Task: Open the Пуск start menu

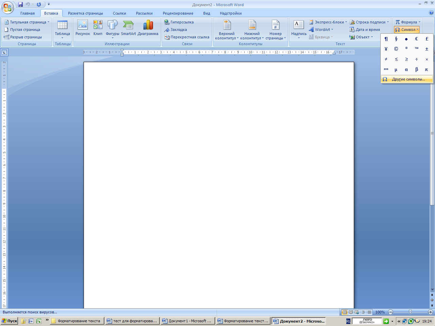Action: pos(10,321)
